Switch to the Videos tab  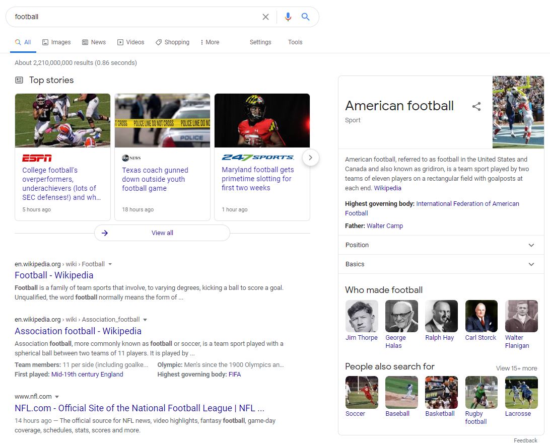(x=130, y=42)
